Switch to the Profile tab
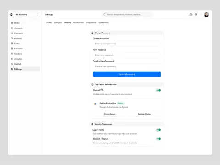220x165 pixels. (x=49, y=23)
